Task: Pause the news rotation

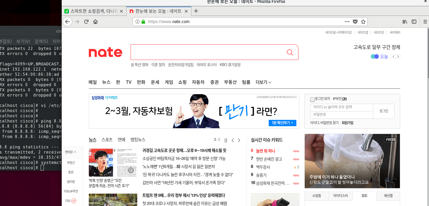Action: [226, 140]
